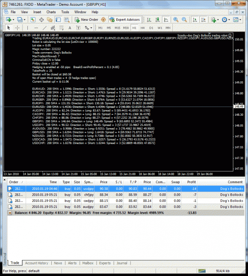Toggle the H1 timeframe button
Image resolution: width=248 pixels, height=276 pixels.
134,28
